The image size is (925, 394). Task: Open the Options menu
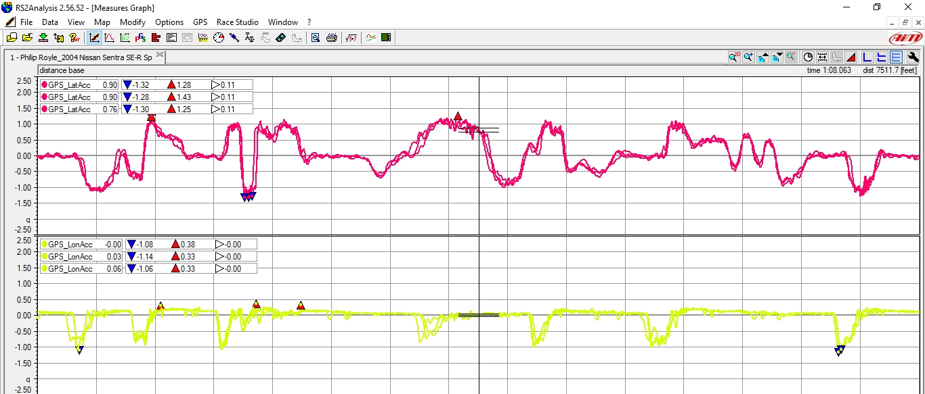(x=169, y=22)
